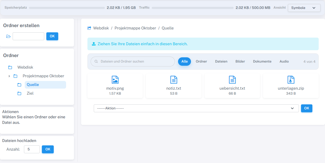Select Projektmappe Oktober in the folder tree

43,76
